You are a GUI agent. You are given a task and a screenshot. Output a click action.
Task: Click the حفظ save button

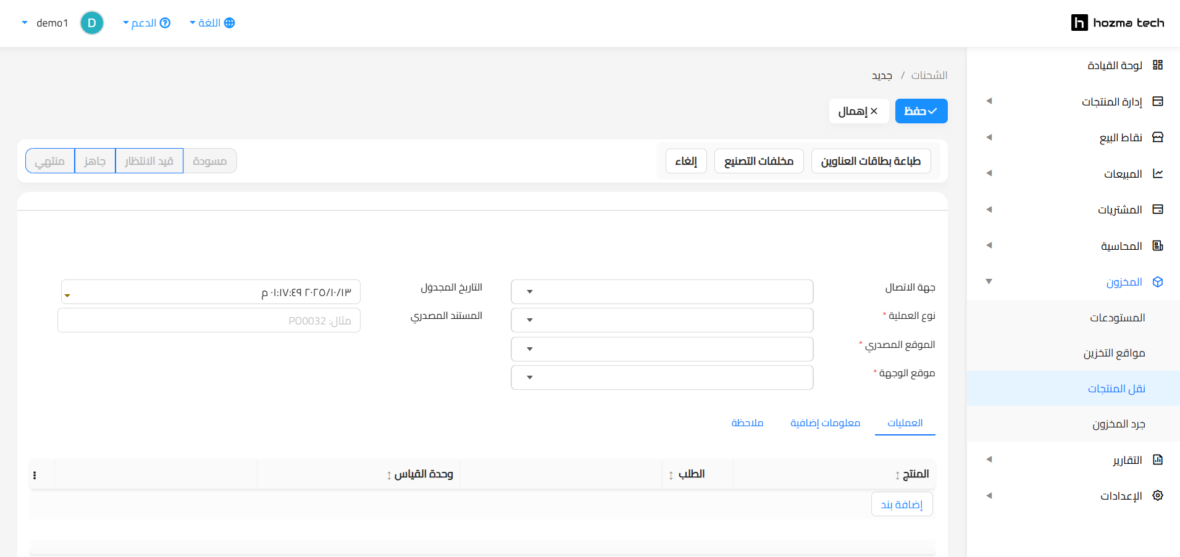(x=921, y=111)
